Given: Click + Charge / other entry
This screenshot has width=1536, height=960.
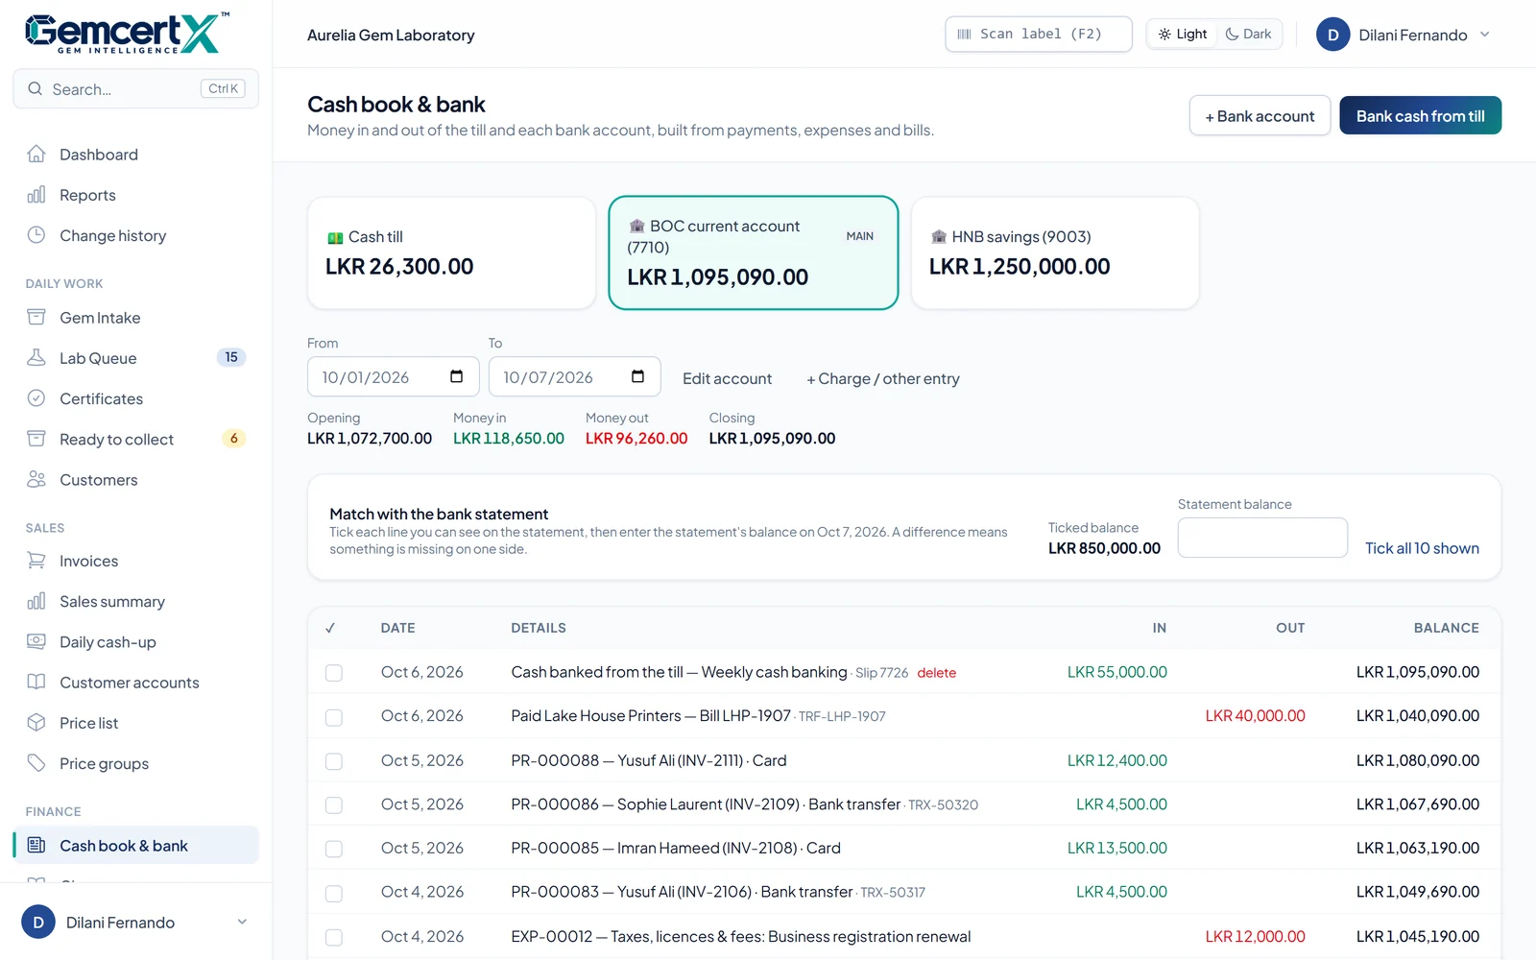Looking at the screenshot, I should 882,378.
